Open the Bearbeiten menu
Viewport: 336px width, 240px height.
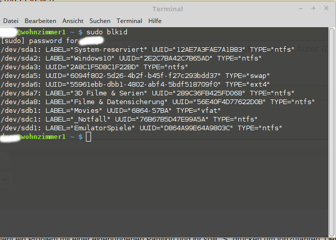point(40,21)
